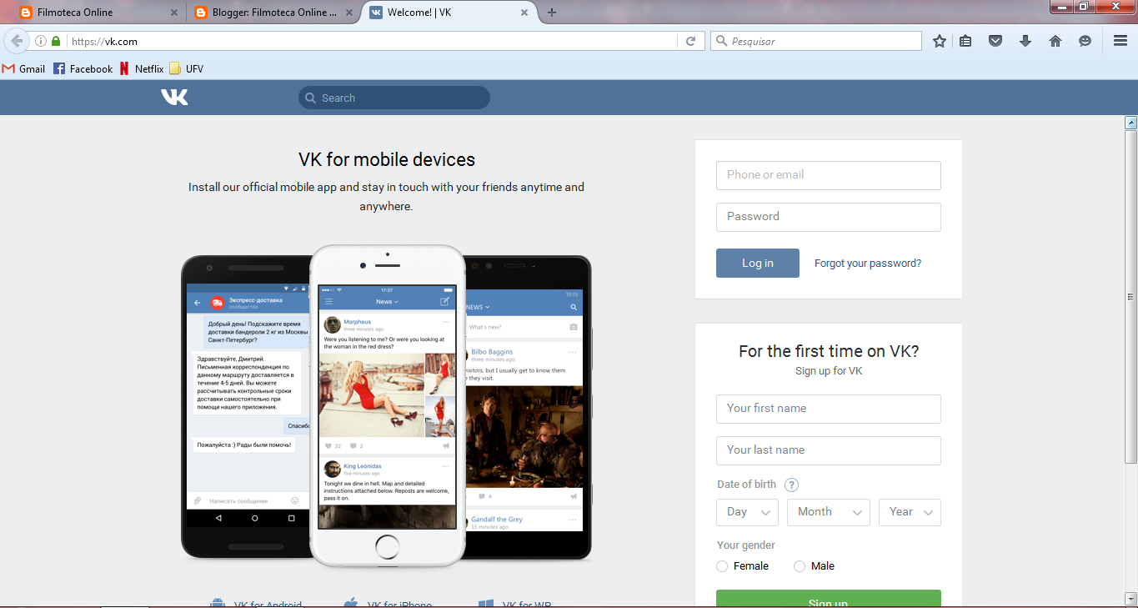Click the green Sign up button
1138x608 pixels.
click(829, 599)
